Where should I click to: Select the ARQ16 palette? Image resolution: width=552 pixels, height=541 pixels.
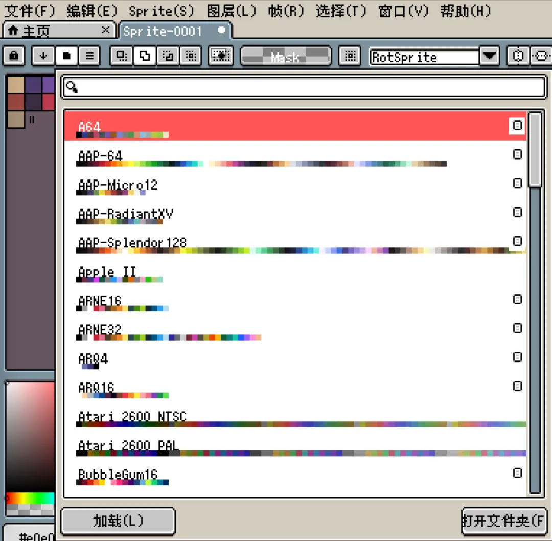pos(295,387)
